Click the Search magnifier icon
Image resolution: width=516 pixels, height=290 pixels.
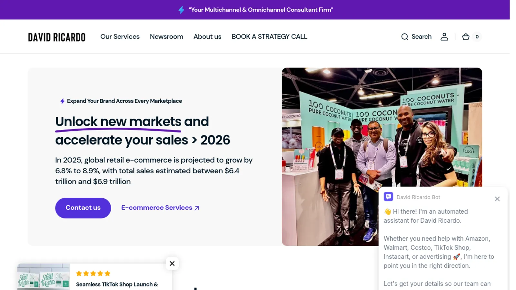click(x=405, y=37)
